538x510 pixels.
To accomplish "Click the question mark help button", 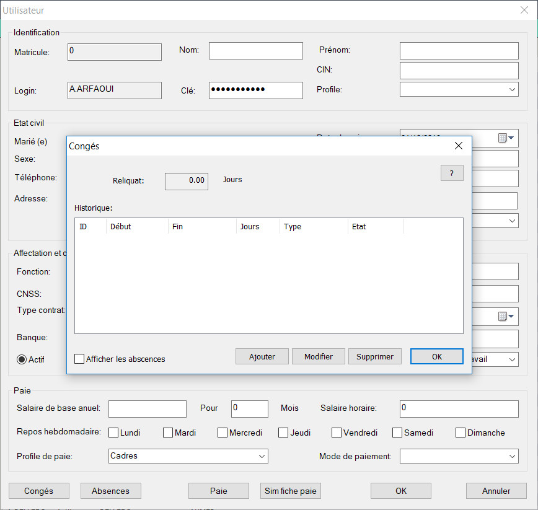I will click(x=452, y=174).
